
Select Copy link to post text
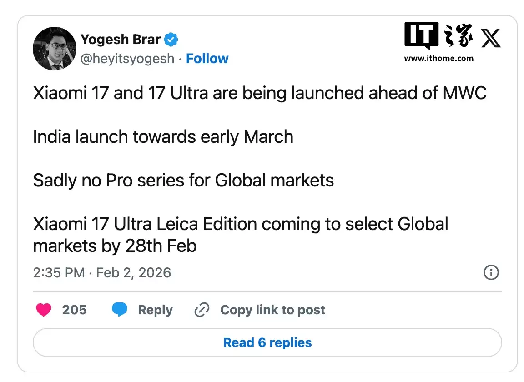tap(273, 310)
